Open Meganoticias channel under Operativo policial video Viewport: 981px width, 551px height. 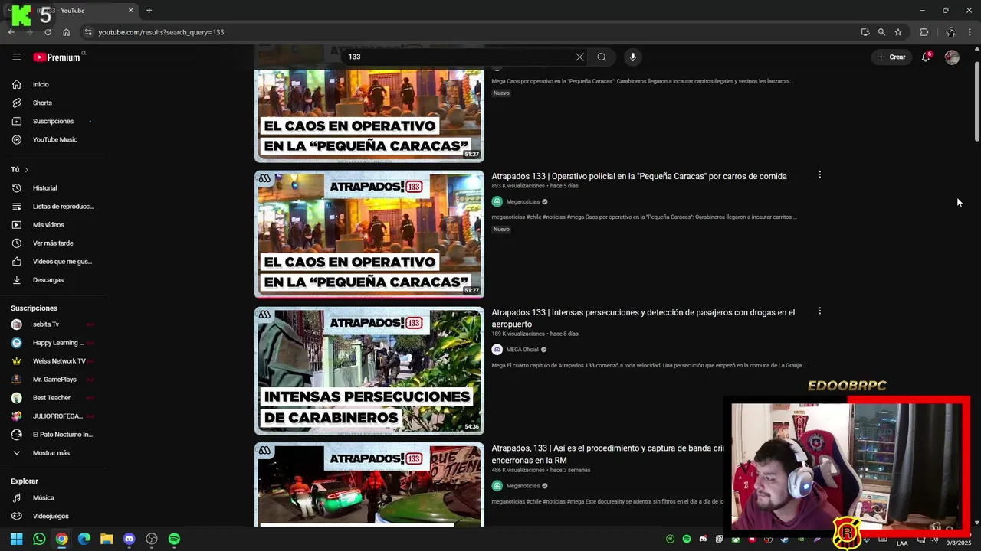[523, 201]
